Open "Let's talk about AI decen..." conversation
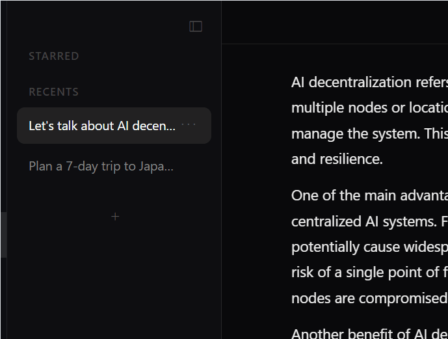 coord(102,126)
